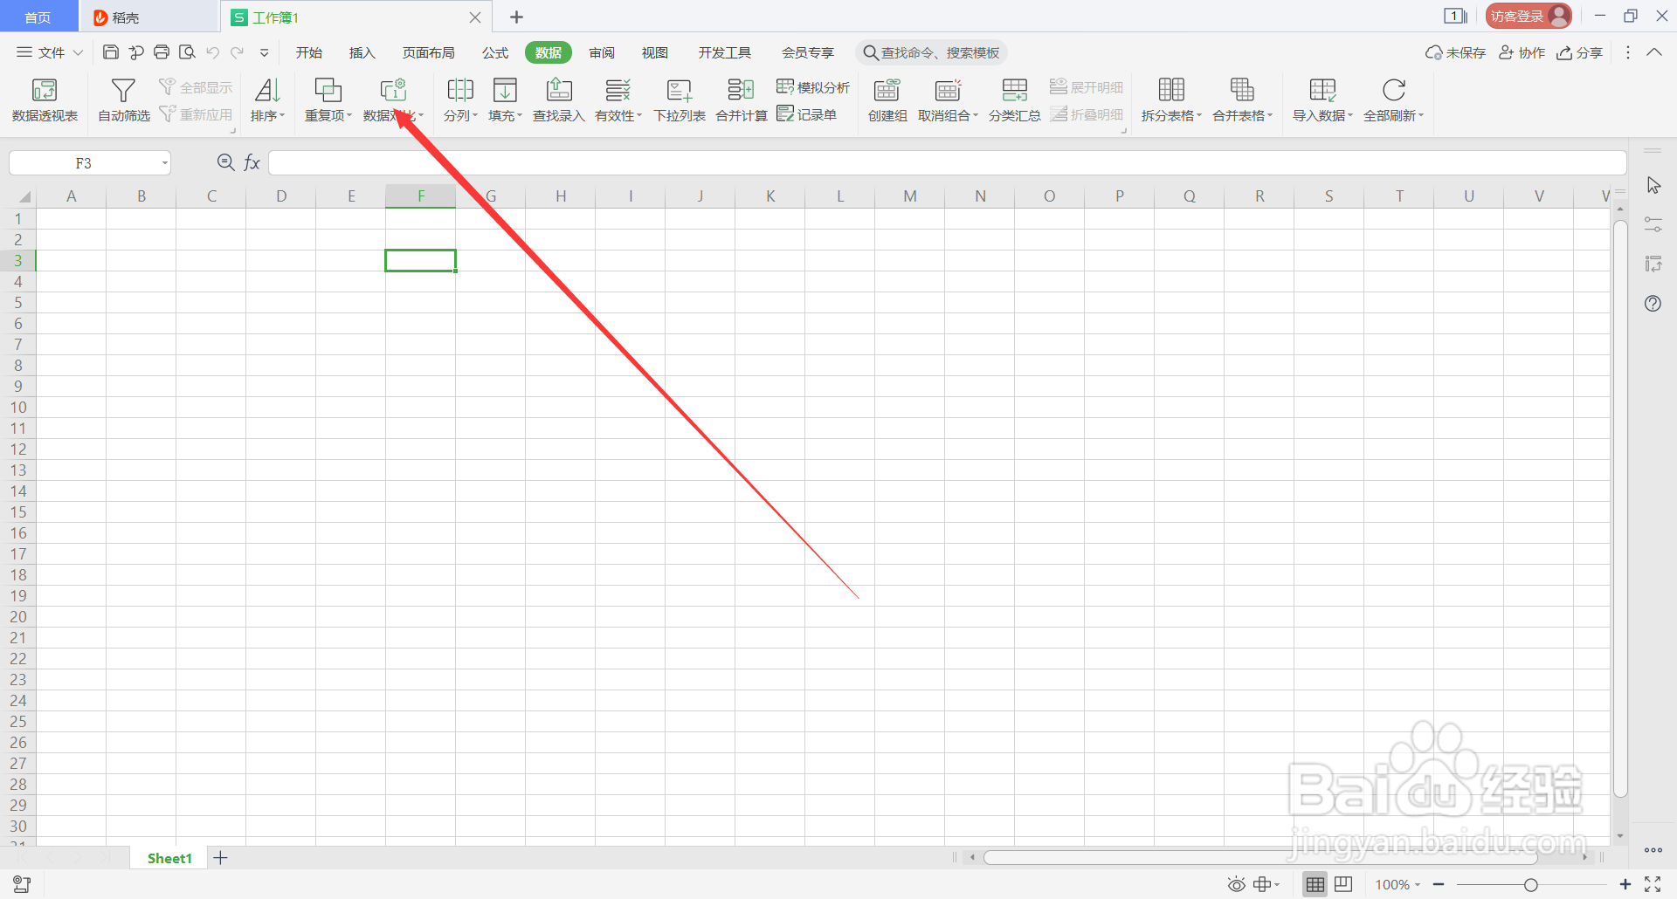The width and height of the screenshot is (1677, 899).
Task: Switch to the 视图 ribbon tab
Action: click(655, 52)
